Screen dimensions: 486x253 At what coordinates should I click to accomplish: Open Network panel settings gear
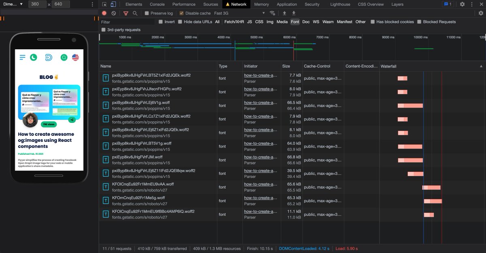tap(481, 13)
